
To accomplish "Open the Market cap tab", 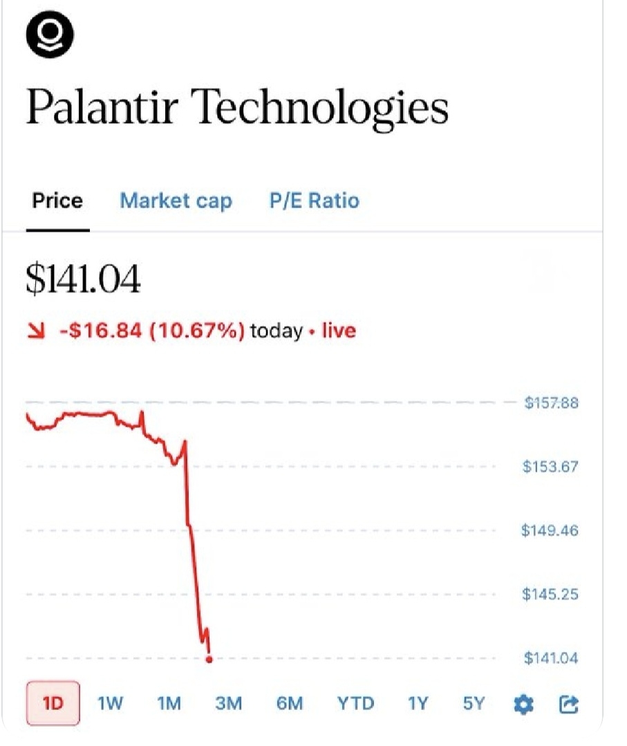I will (x=176, y=201).
